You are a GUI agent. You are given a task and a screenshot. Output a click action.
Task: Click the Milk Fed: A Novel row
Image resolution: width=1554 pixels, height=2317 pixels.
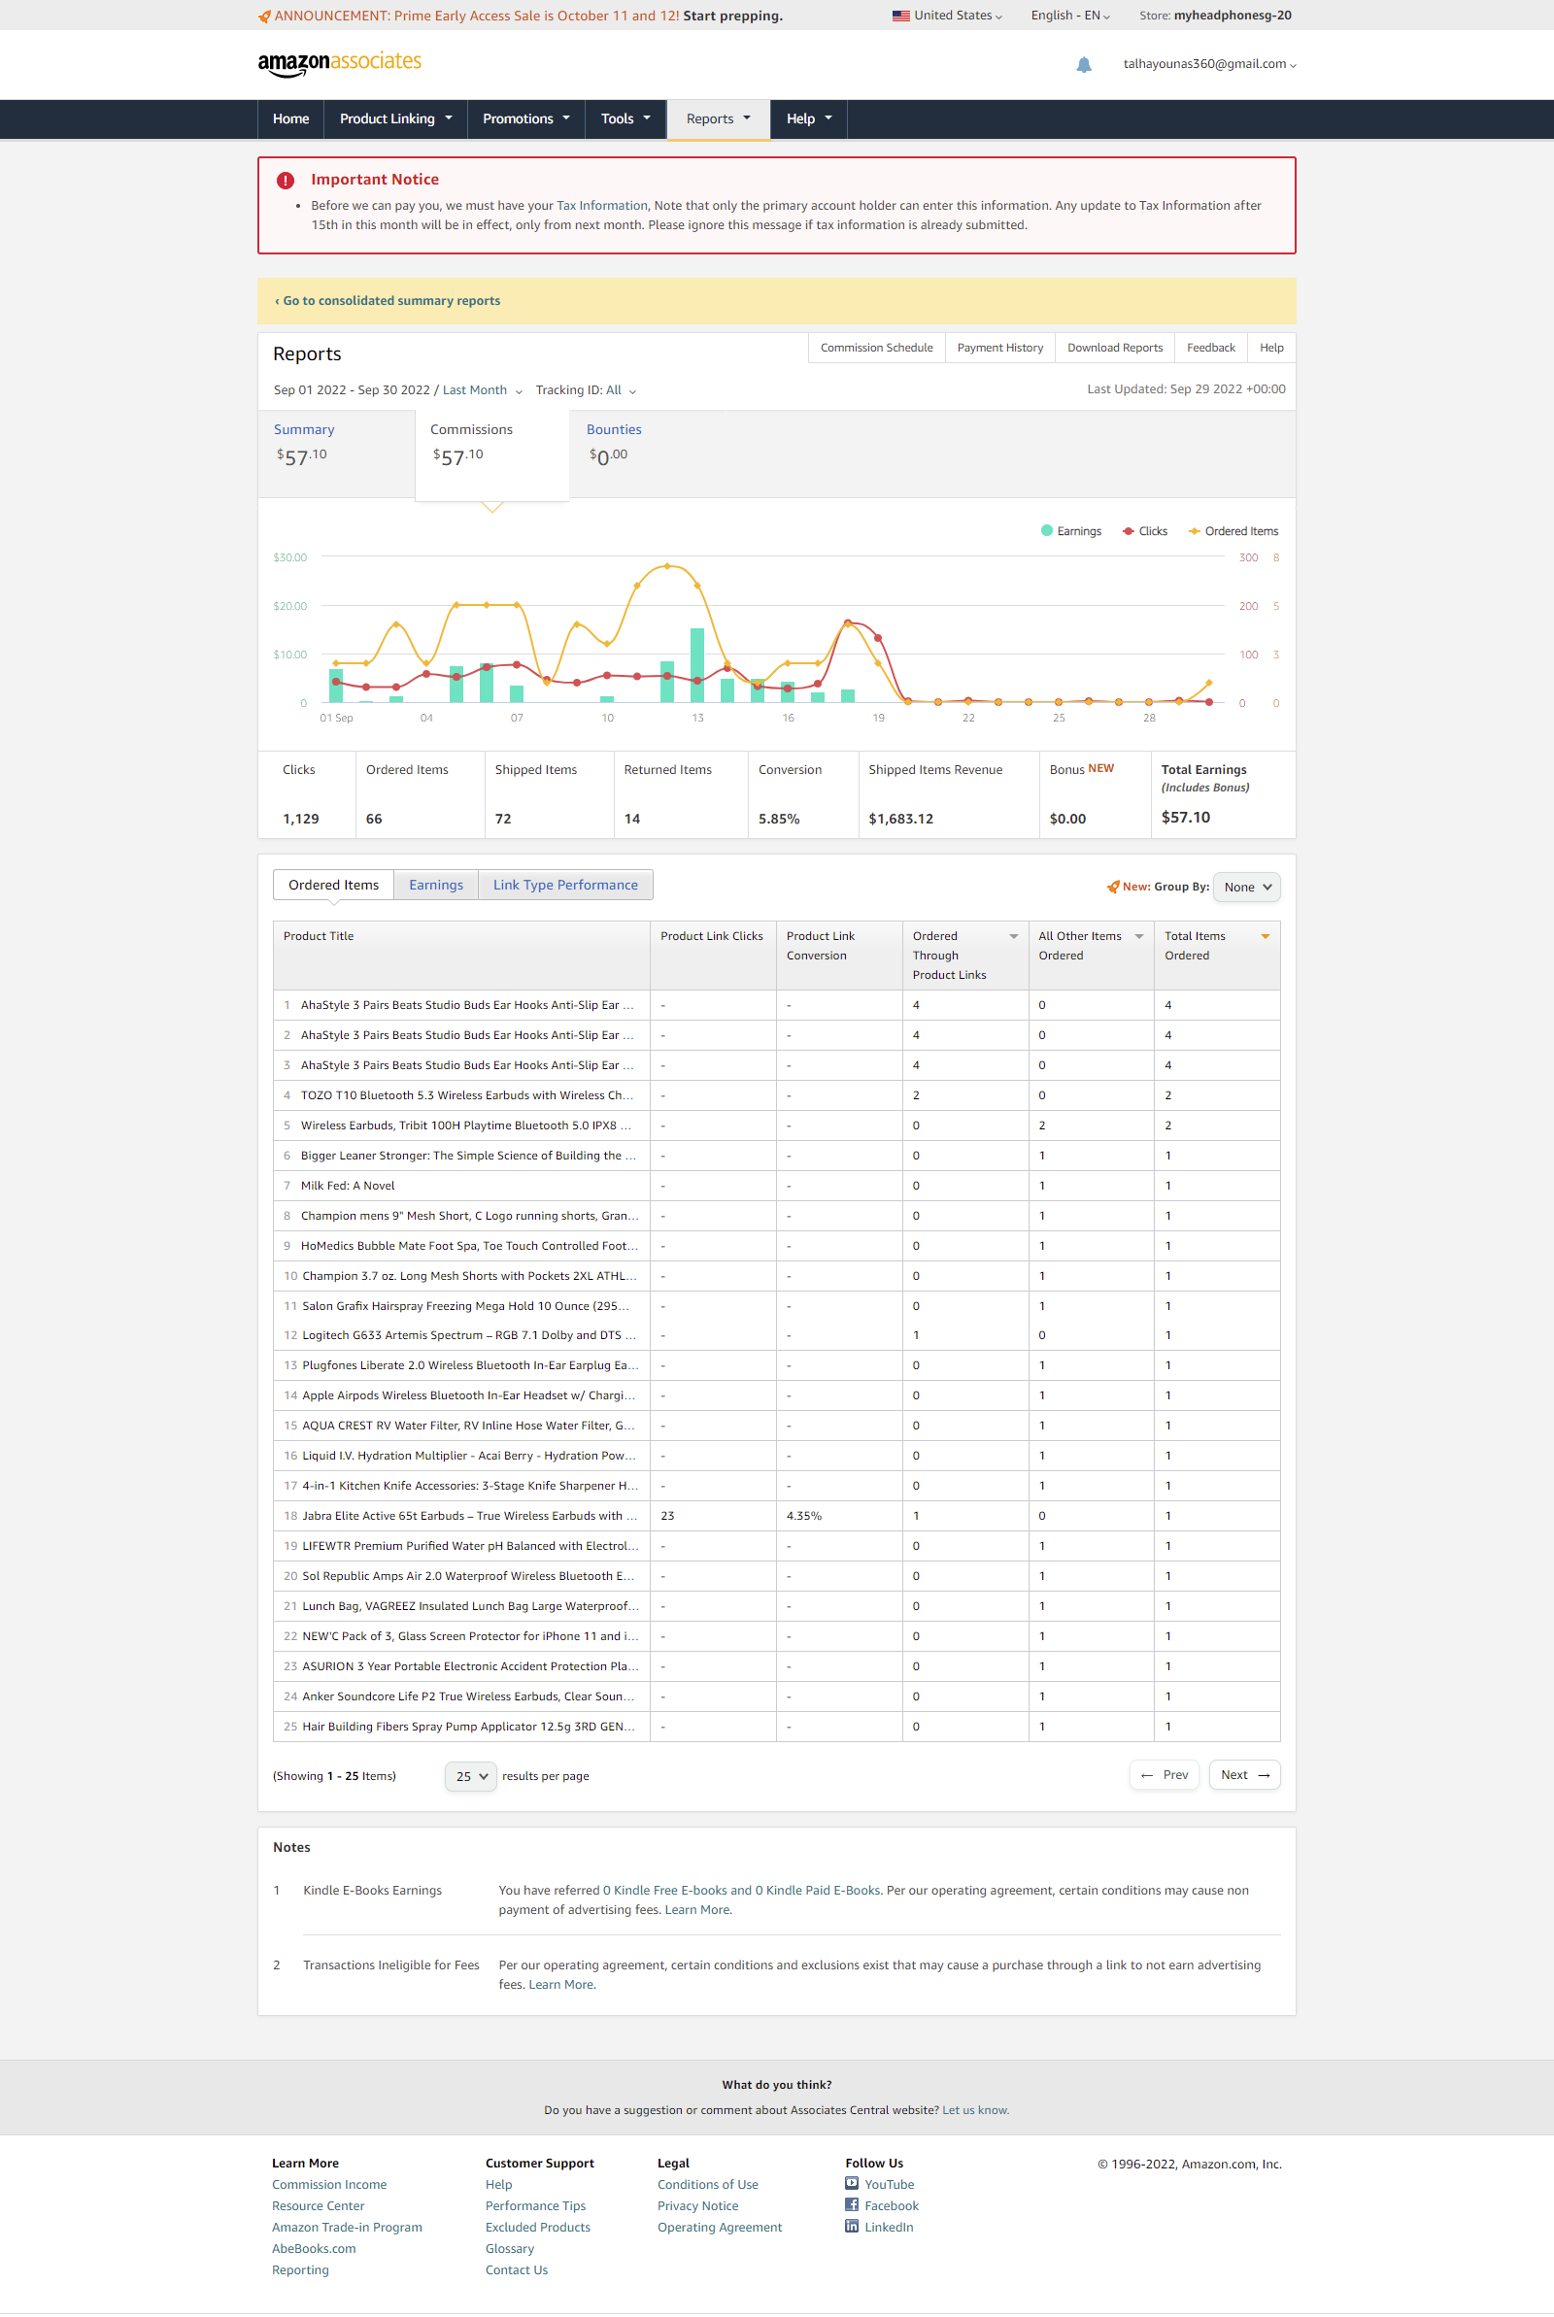click(776, 1186)
